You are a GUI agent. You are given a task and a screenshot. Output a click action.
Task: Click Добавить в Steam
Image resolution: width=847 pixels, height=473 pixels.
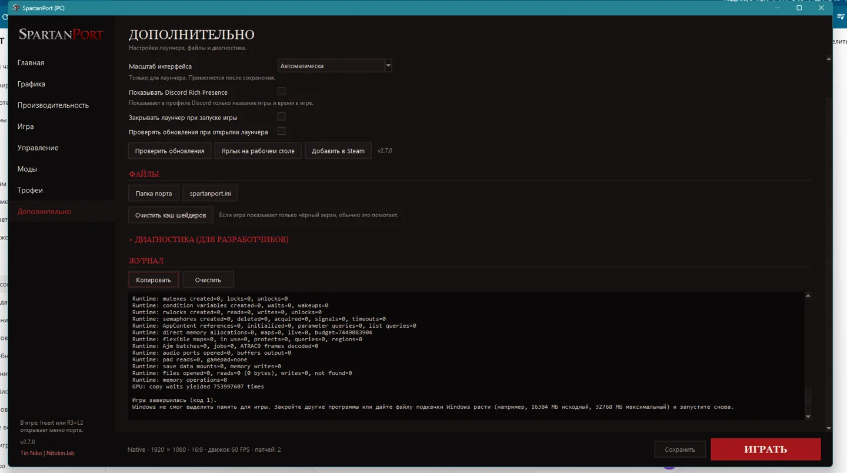point(338,151)
